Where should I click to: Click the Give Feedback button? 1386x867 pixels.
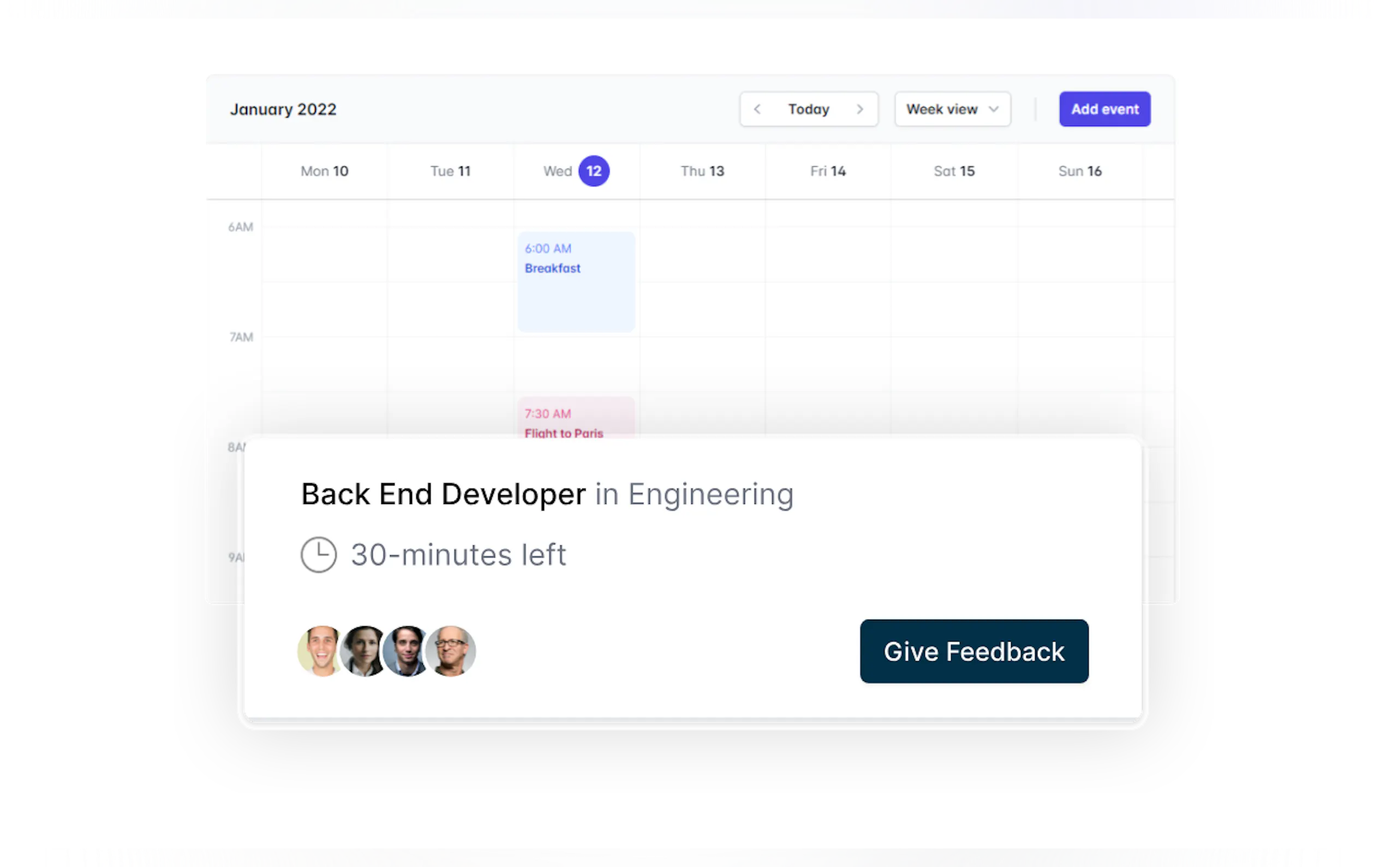[973, 651]
